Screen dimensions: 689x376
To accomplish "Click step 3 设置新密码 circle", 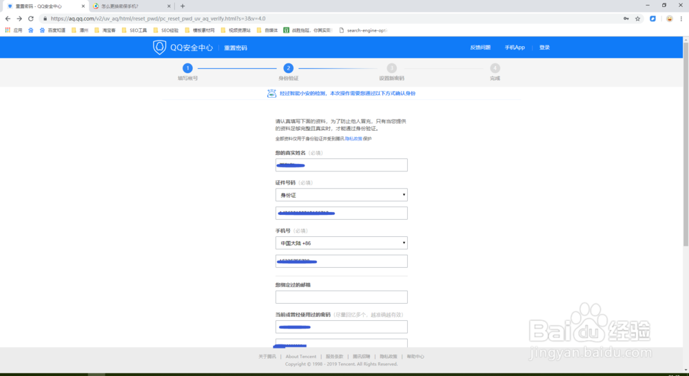I will coord(391,68).
